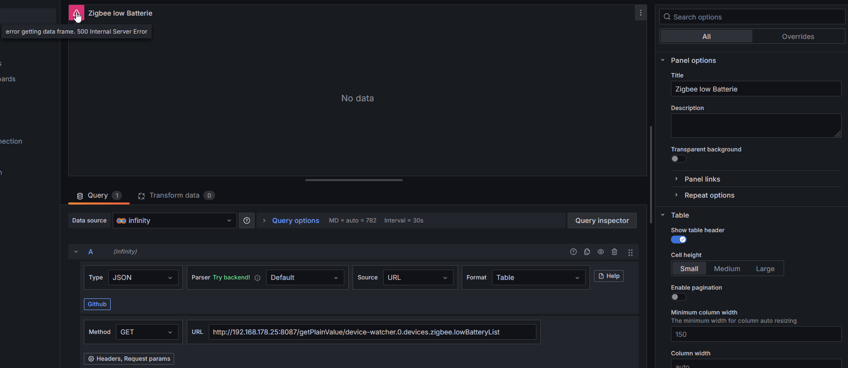This screenshot has height=368, width=848.
Task: Toggle Transparent background switch
Action: (678, 159)
